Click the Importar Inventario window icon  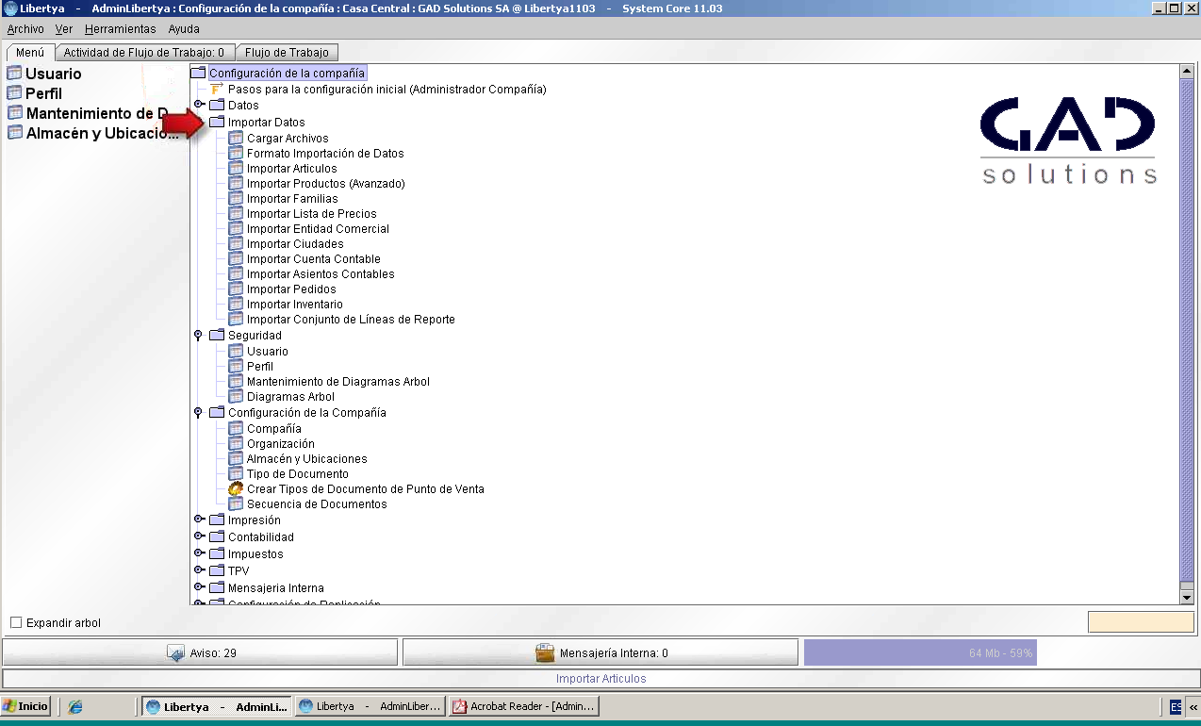pyautogui.click(x=236, y=305)
